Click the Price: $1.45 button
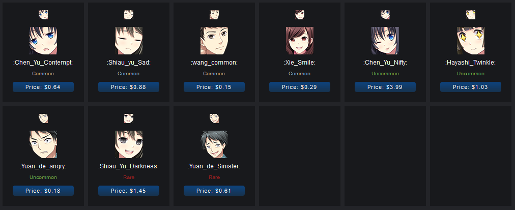Image resolution: width=515 pixels, height=210 pixels. click(x=129, y=191)
